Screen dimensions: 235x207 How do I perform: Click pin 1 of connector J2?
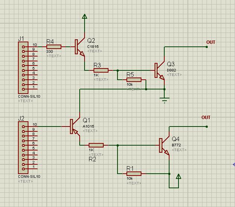(x=23, y=169)
